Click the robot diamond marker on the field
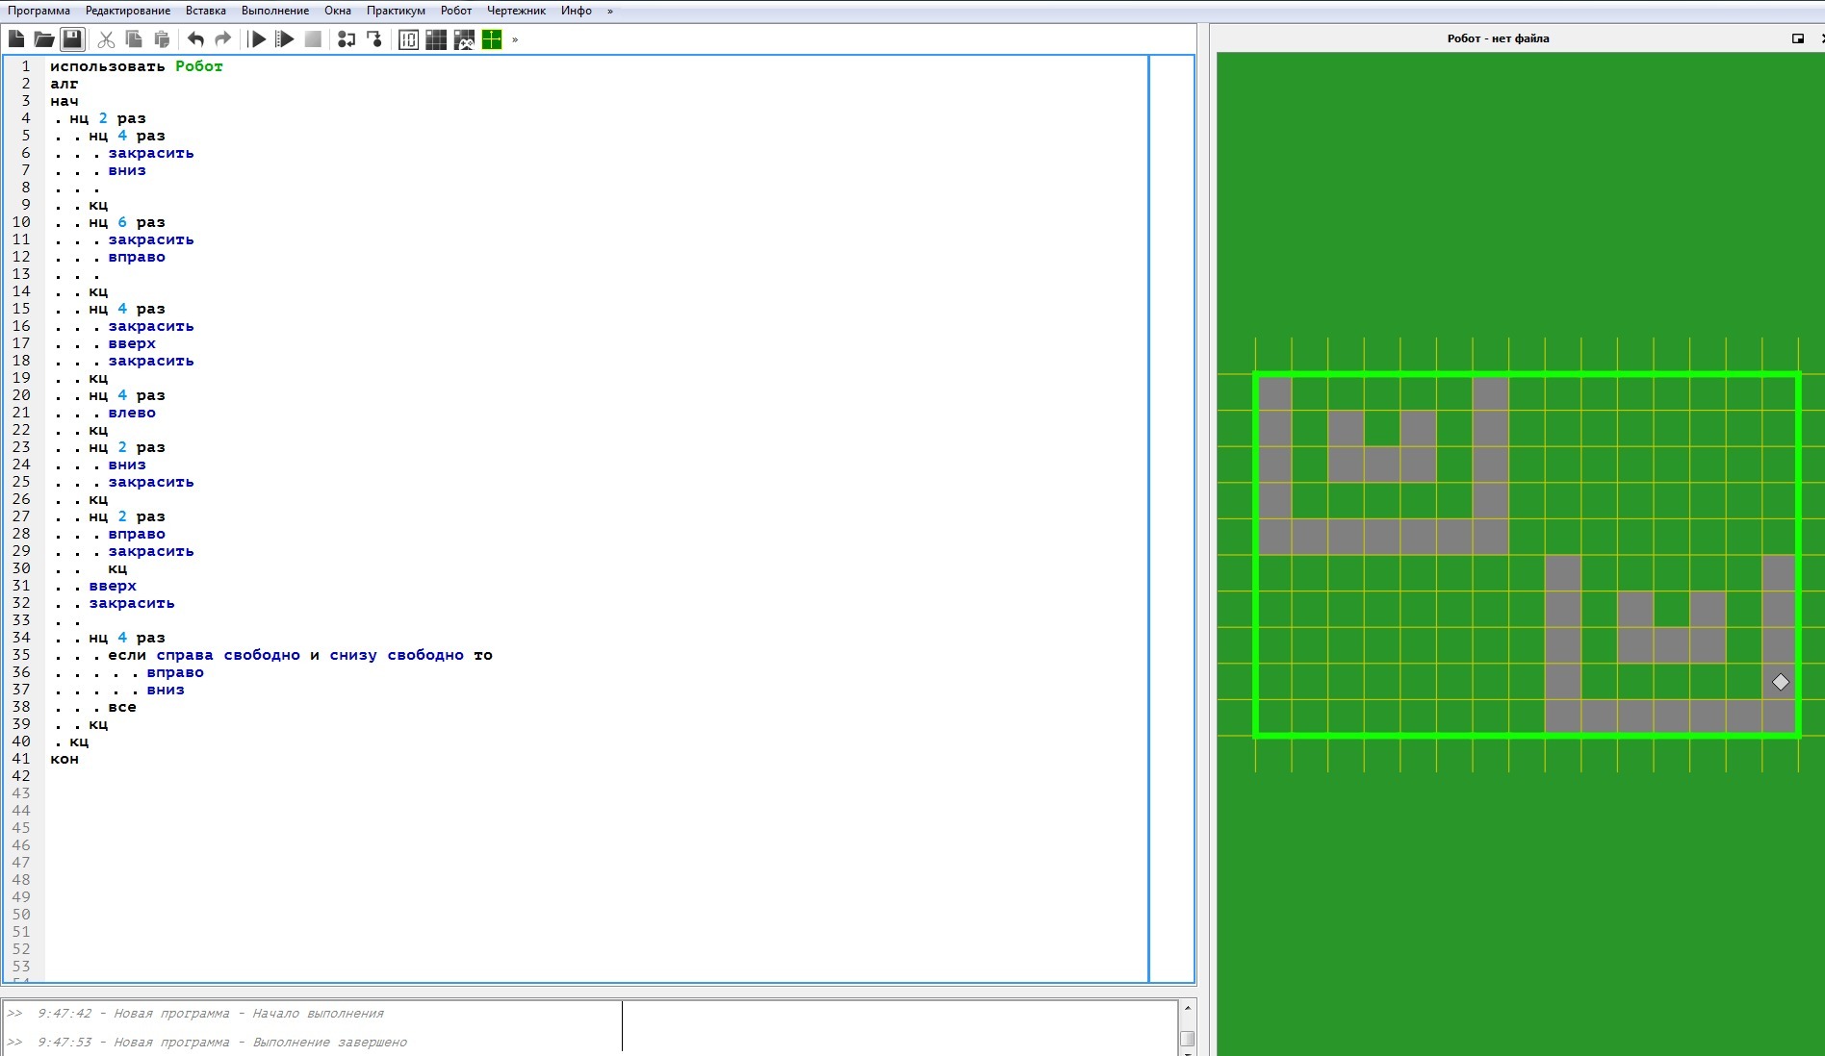This screenshot has width=1825, height=1056. [x=1781, y=682]
